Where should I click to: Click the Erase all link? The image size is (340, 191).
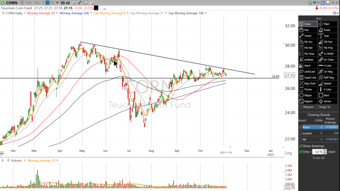318,158
